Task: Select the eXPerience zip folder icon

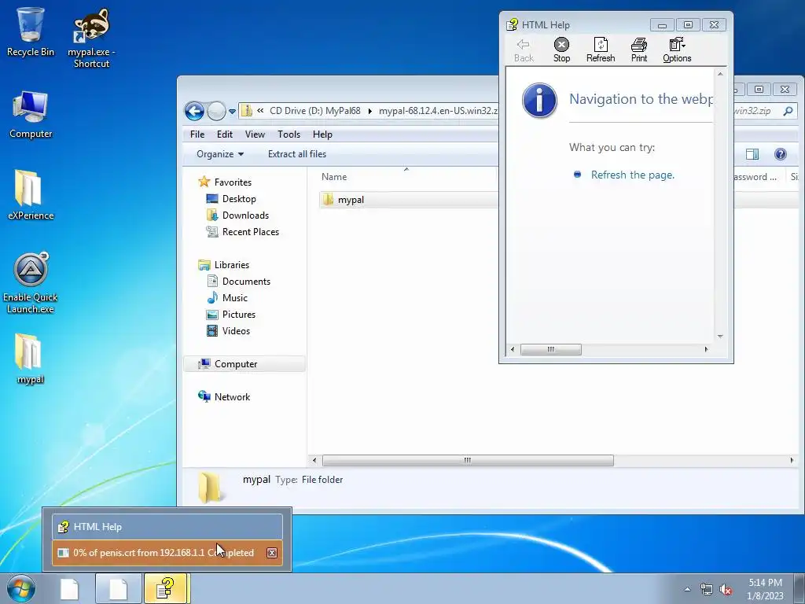Action: pyautogui.click(x=31, y=195)
